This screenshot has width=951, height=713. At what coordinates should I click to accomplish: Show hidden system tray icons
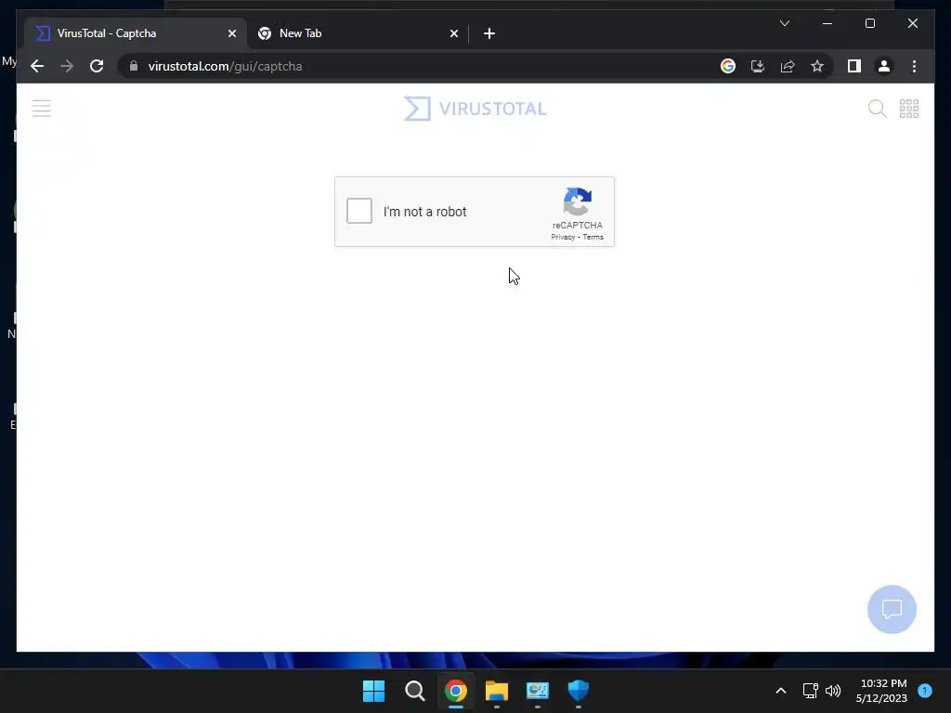(x=780, y=691)
